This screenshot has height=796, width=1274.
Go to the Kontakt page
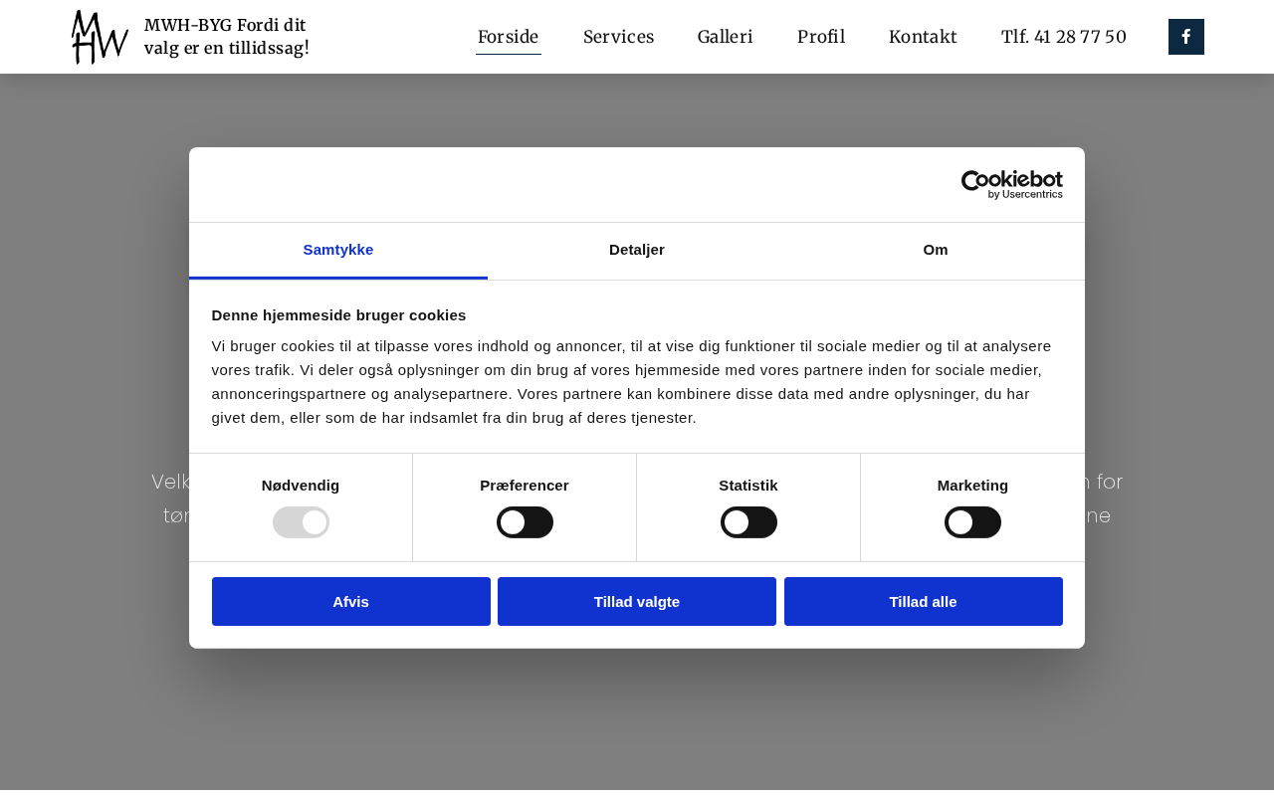coord(923,37)
